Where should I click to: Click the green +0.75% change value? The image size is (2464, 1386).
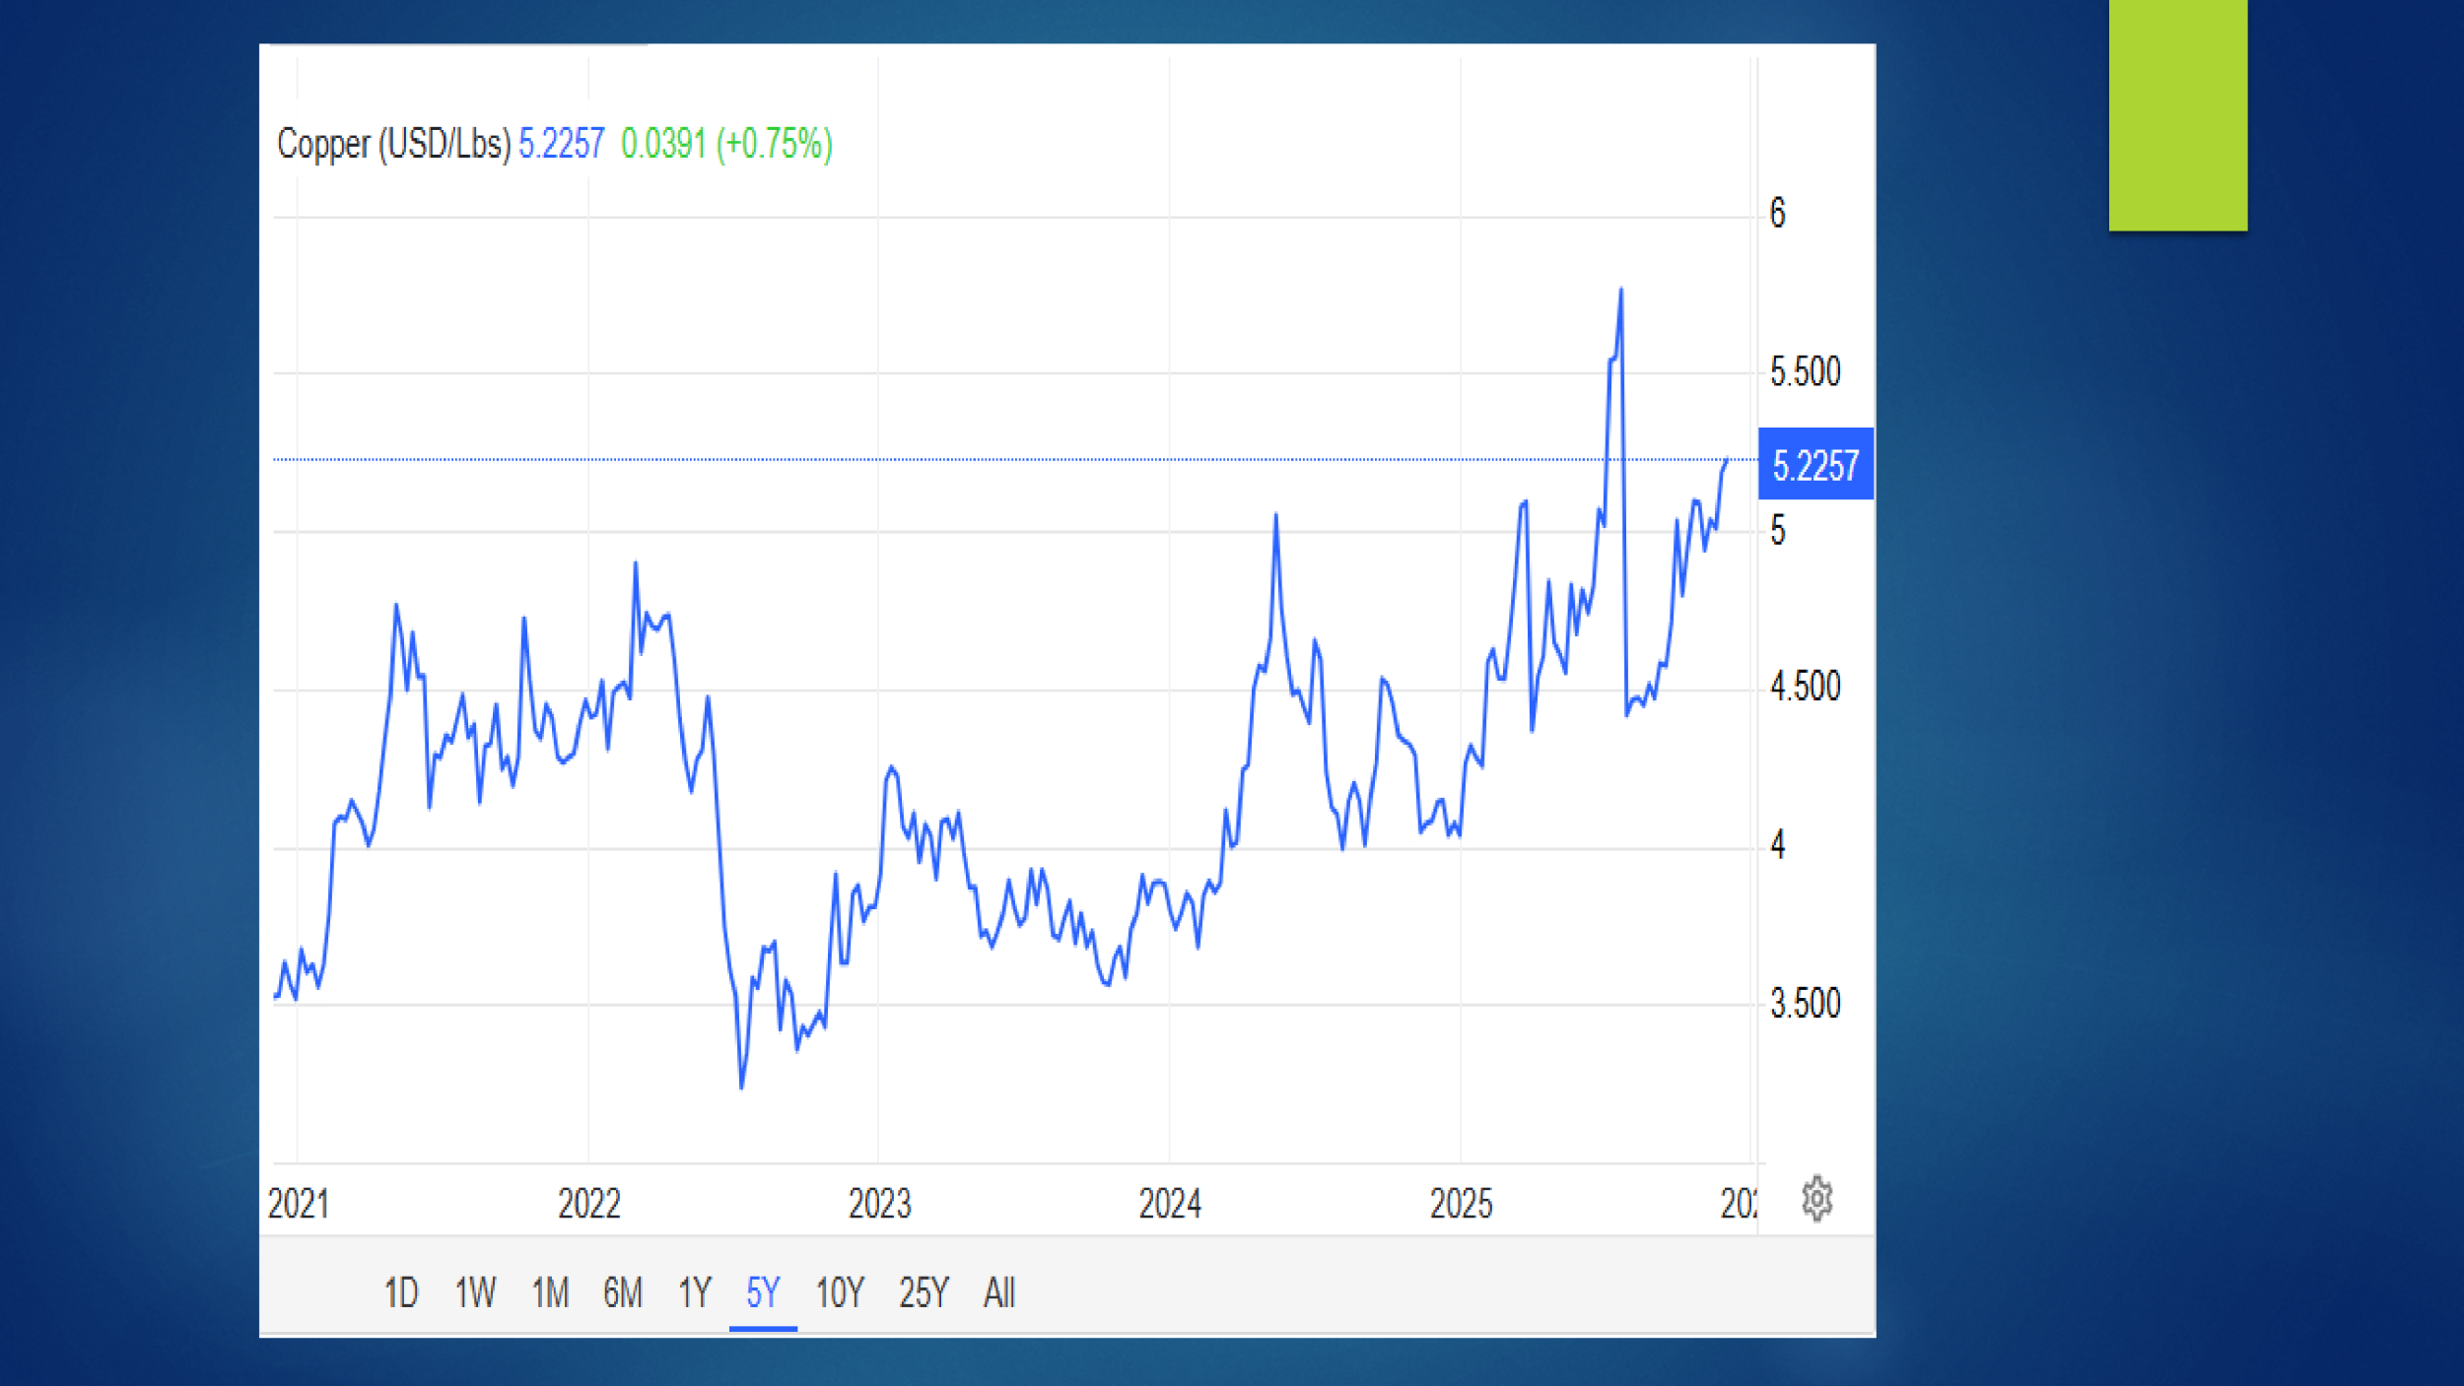(775, 144)
